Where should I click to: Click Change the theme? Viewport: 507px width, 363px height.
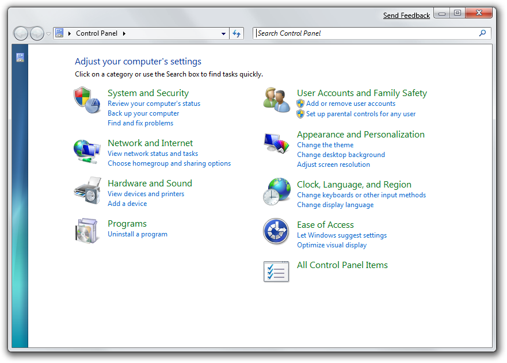(325, 145)
